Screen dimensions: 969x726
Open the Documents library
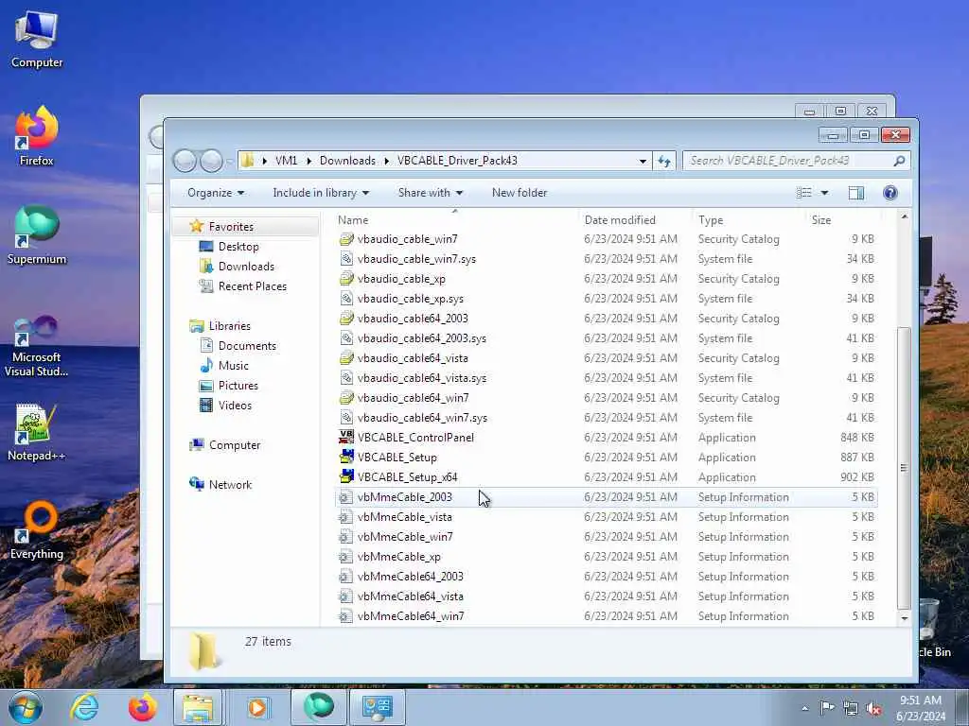[x=247, y=346]
